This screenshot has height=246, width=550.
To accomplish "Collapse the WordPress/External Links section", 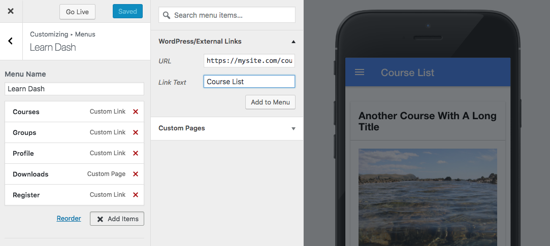I will 294,42.
